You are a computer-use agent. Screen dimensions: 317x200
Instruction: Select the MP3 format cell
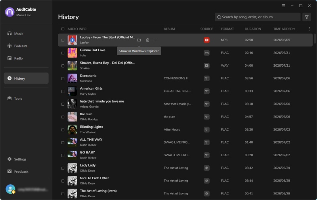[x=224, y=40]
